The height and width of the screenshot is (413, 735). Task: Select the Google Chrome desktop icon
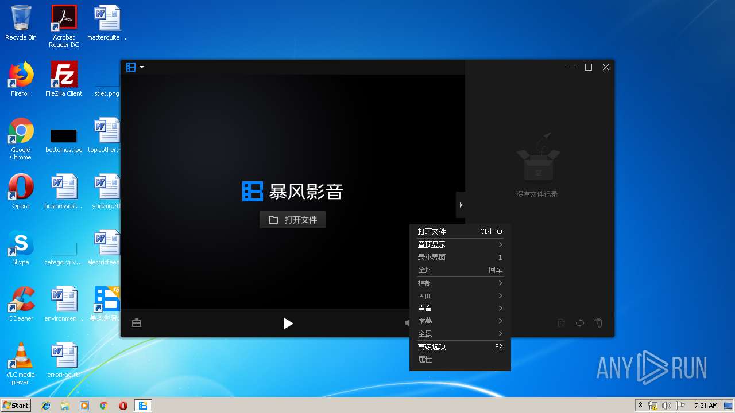tap(21, 139)
